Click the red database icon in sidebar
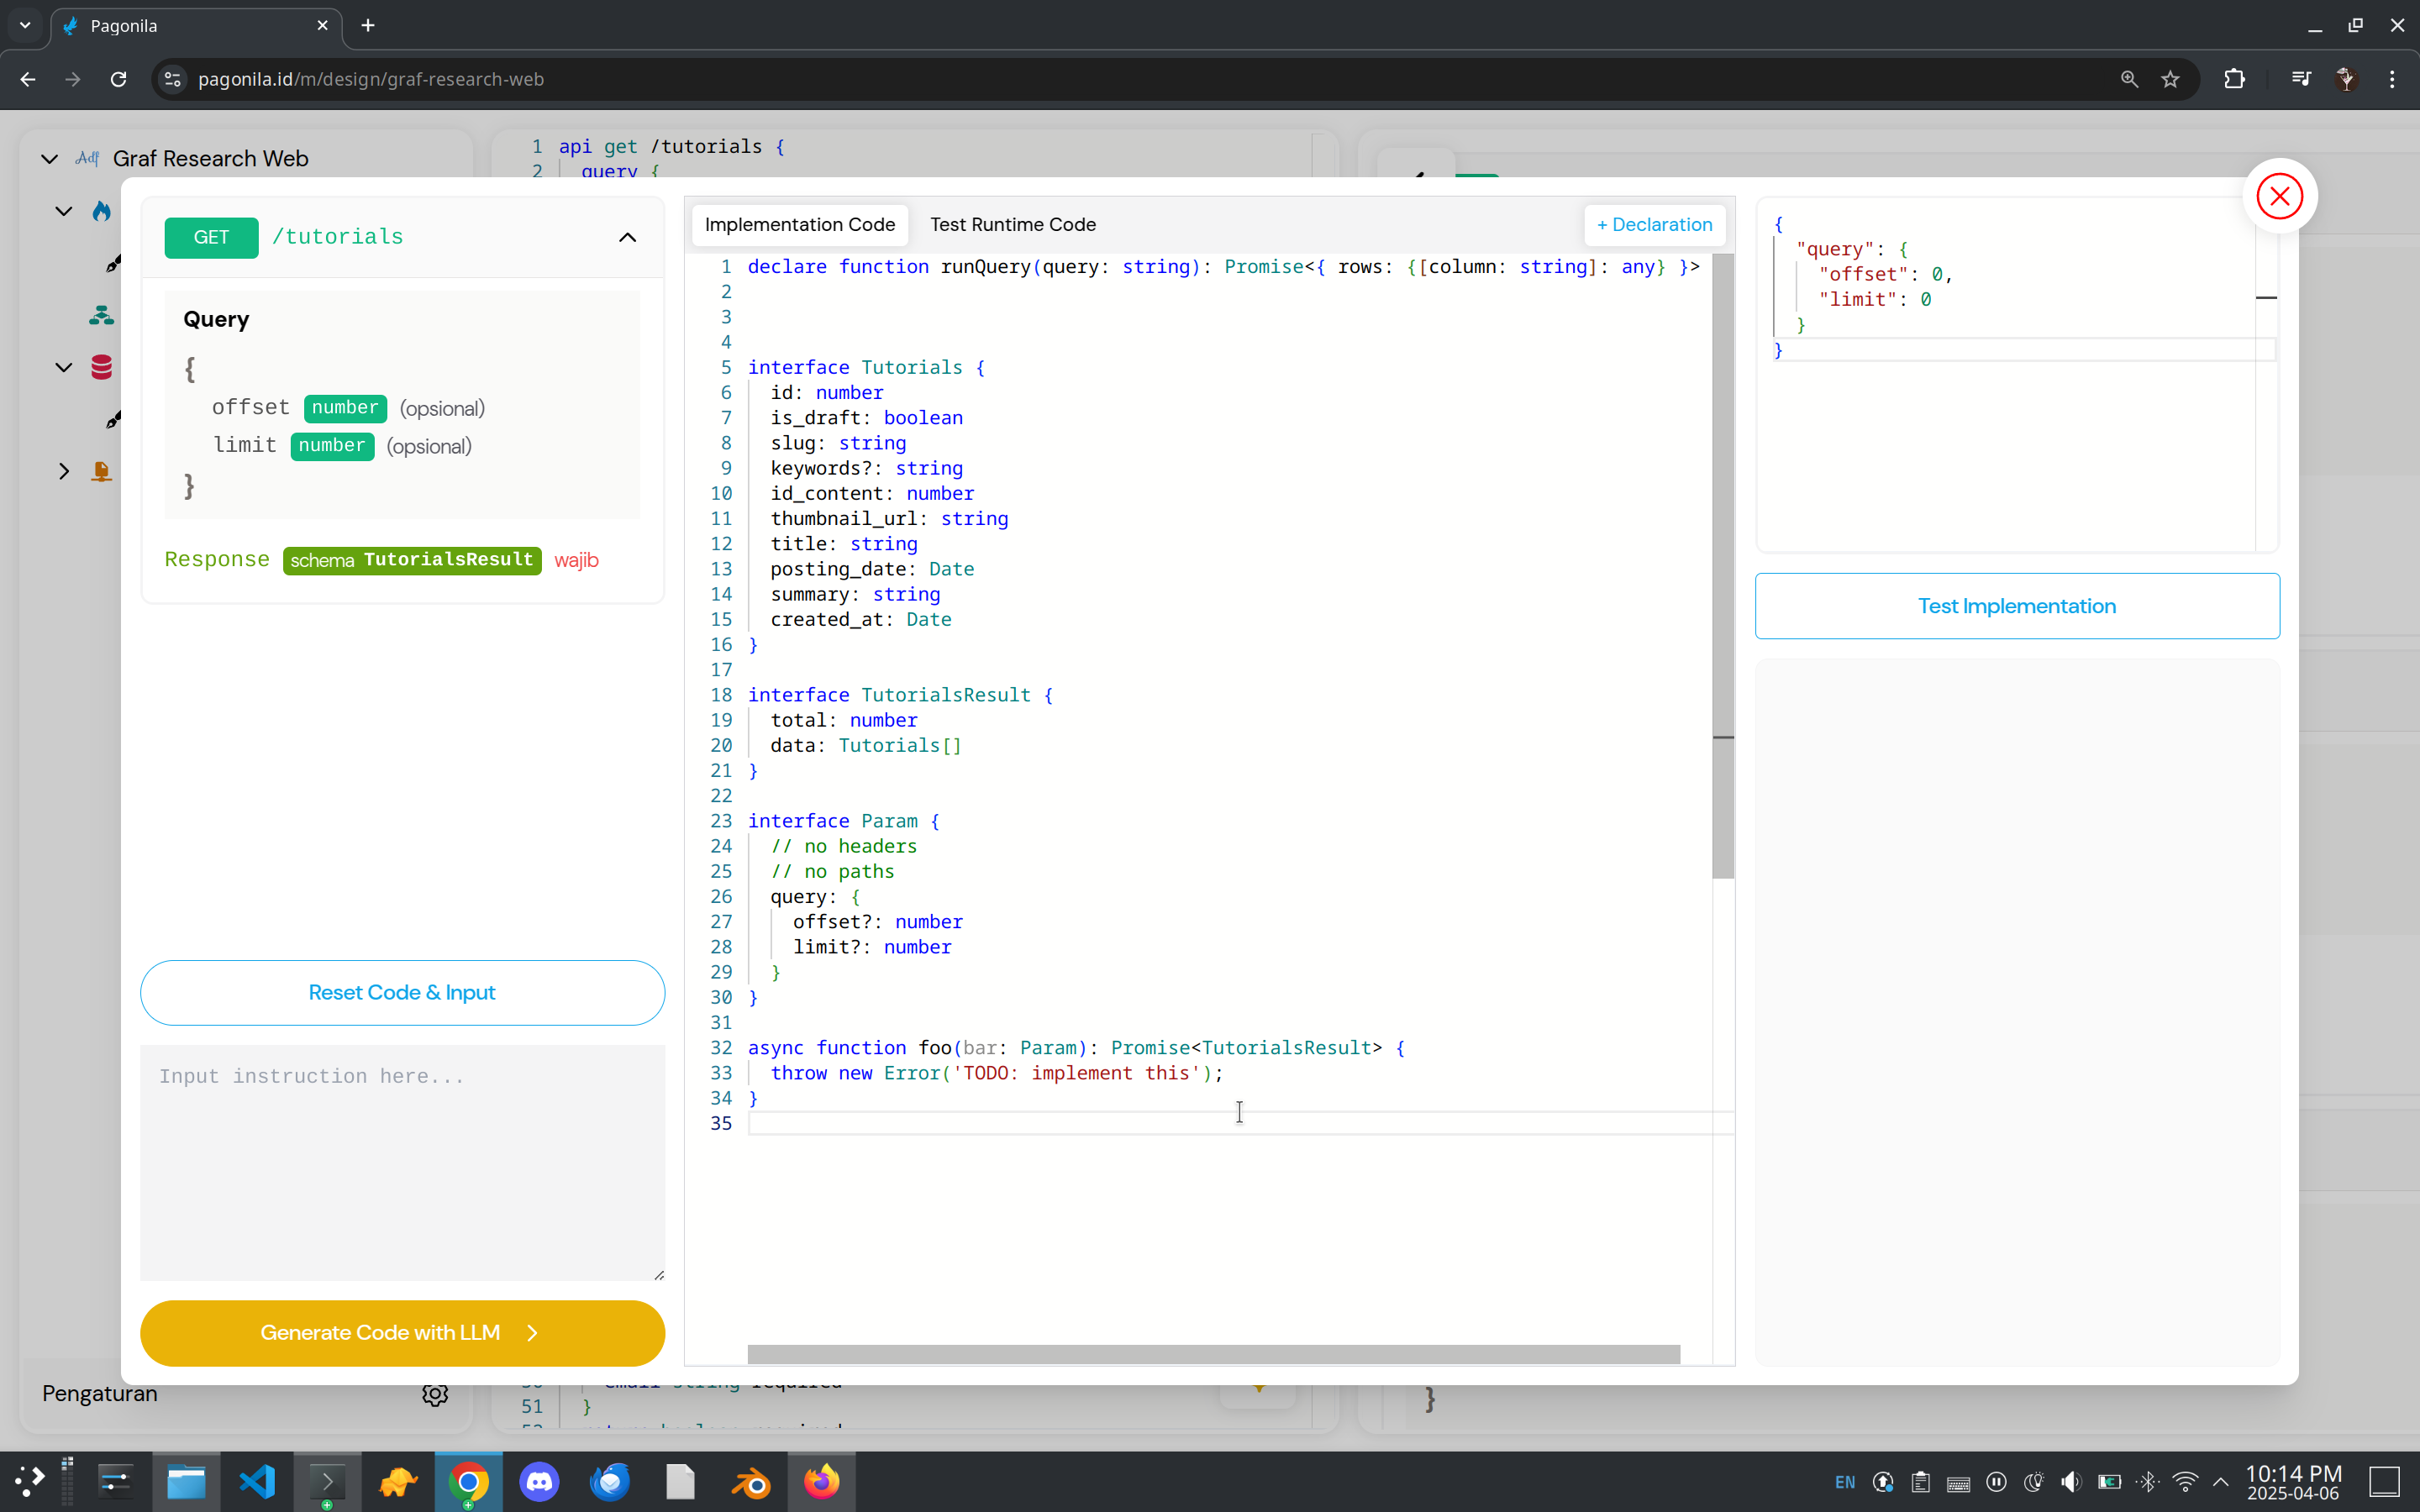Viewport: 2420px width, 1512px height. coord(101,367)
